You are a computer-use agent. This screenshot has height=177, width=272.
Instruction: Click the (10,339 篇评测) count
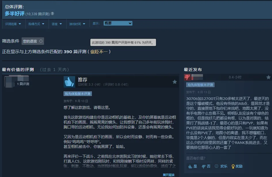(x=37, y=14)
